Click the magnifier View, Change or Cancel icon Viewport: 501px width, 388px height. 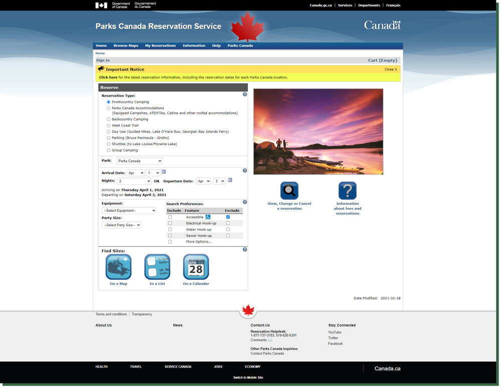click(289, 191)
